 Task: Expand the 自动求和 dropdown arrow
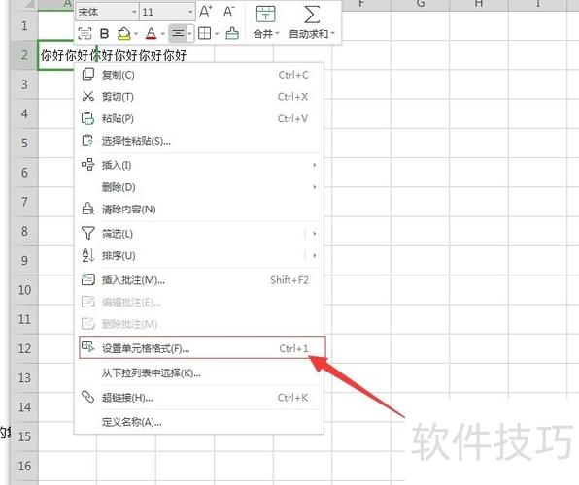(x=332, y=34)
